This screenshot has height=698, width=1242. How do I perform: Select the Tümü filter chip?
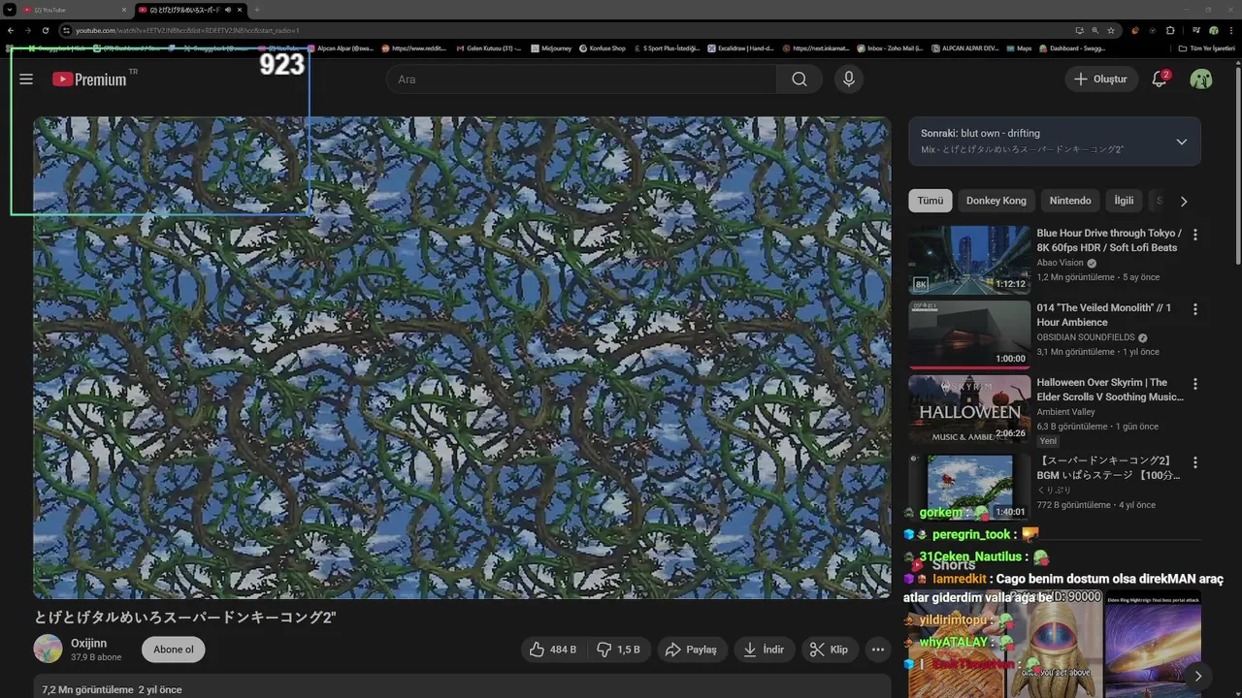931,201
